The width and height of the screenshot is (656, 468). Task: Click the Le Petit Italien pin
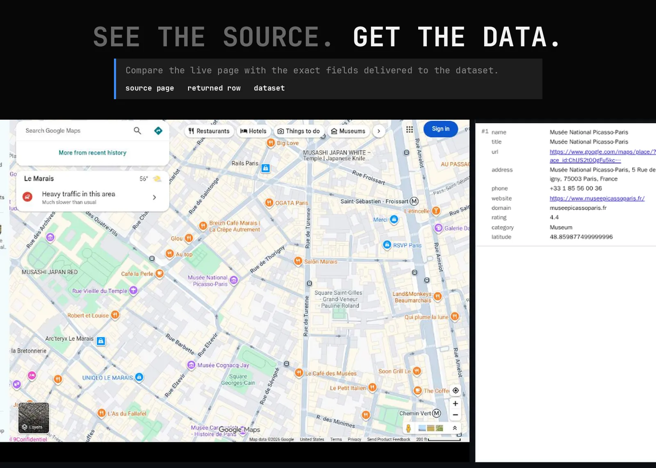372,387
